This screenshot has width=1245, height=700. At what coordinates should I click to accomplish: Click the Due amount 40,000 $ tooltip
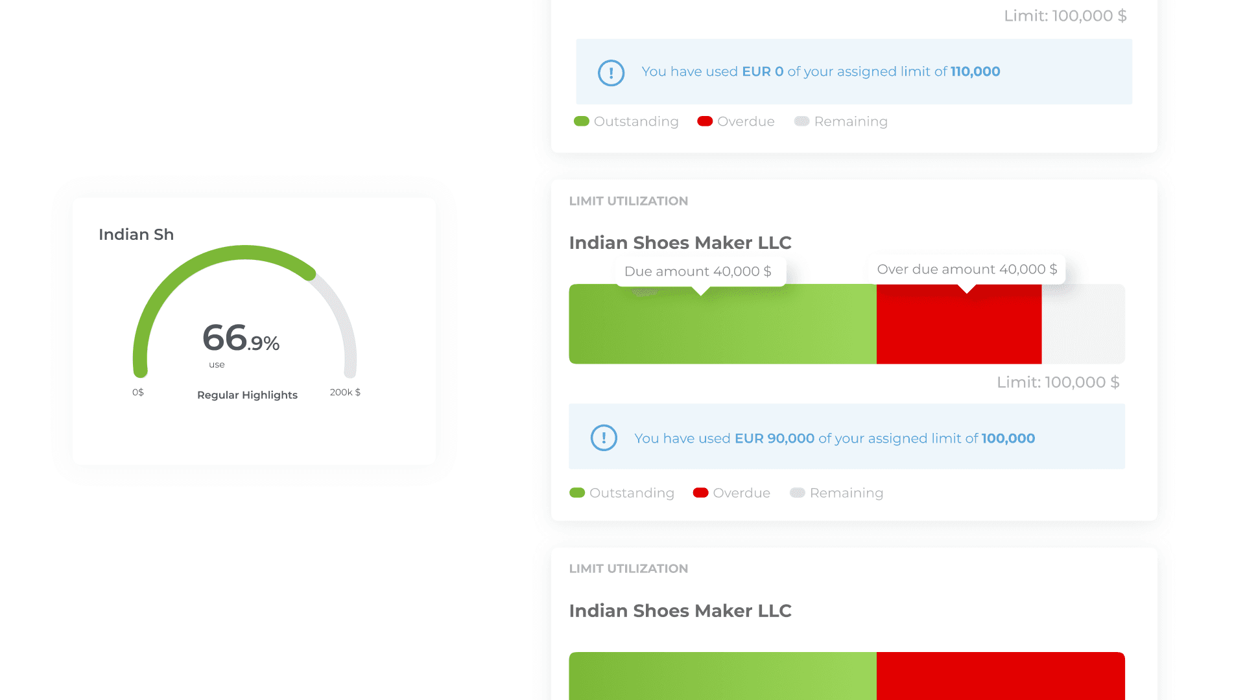[698, 272]
